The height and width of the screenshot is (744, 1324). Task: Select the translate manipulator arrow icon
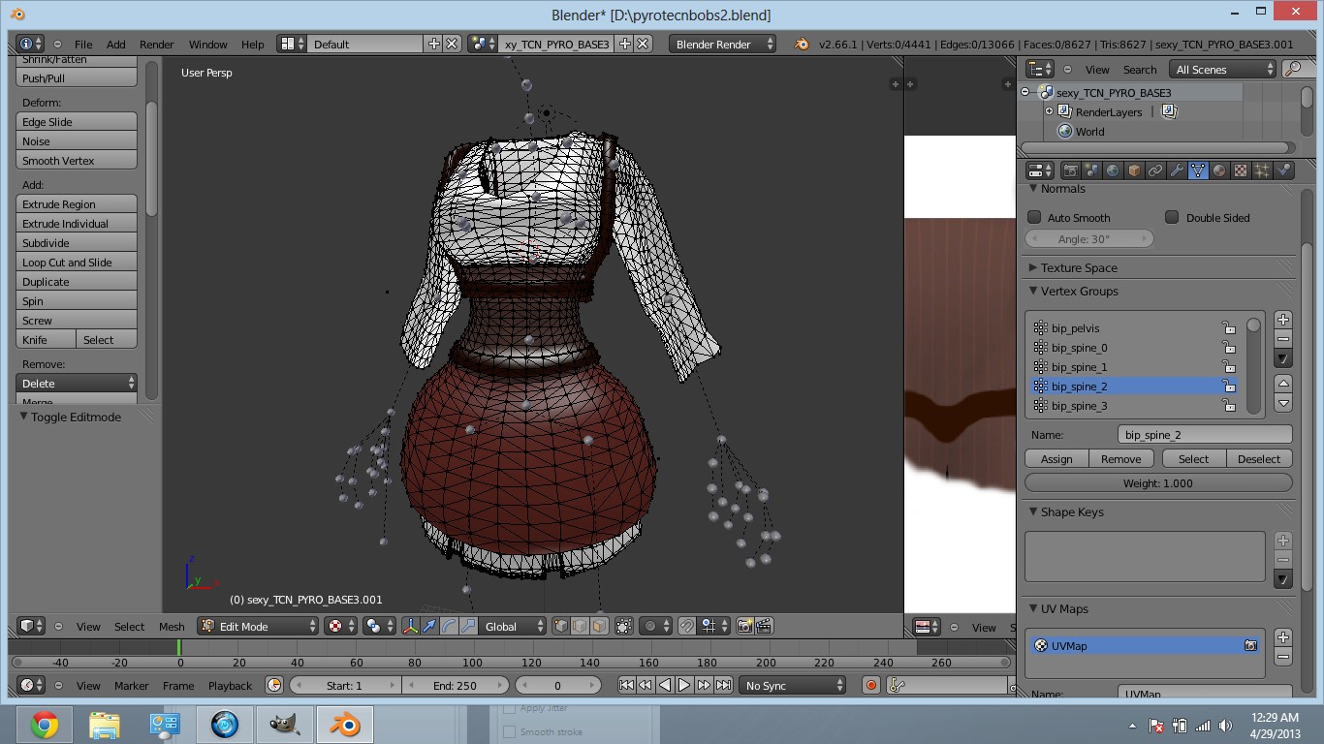(x=427, y=626)
